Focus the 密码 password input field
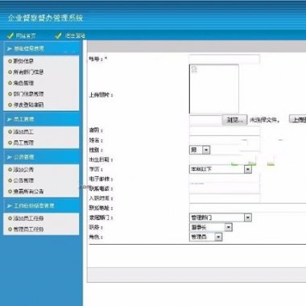 (225, 130)
